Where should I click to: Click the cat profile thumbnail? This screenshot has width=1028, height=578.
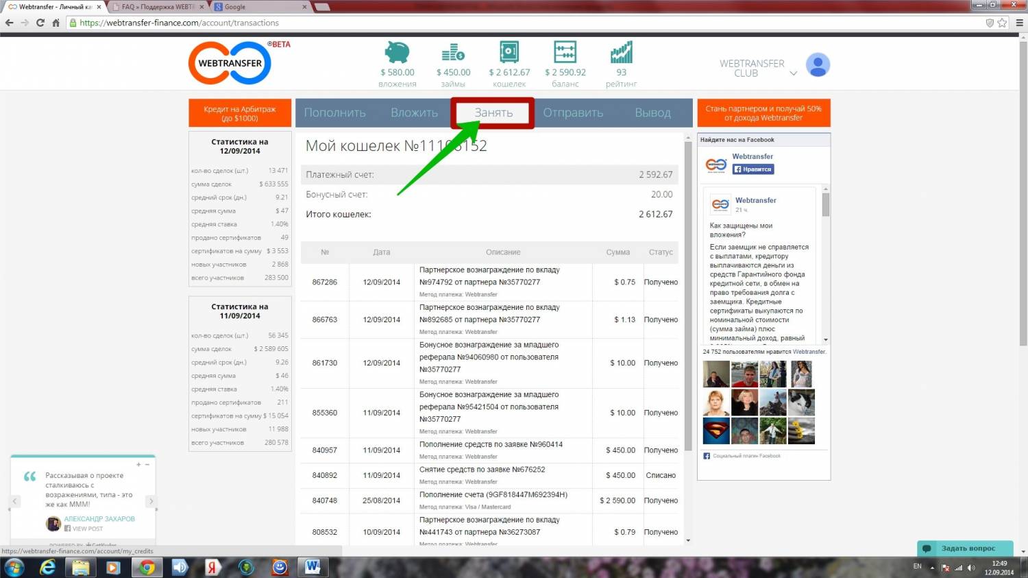(801, 403)
